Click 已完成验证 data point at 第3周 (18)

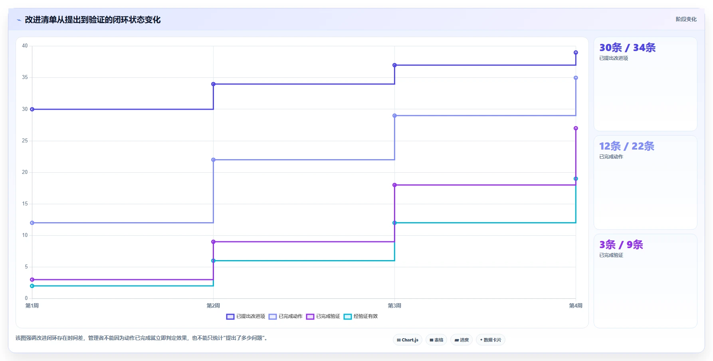[394, 185]
